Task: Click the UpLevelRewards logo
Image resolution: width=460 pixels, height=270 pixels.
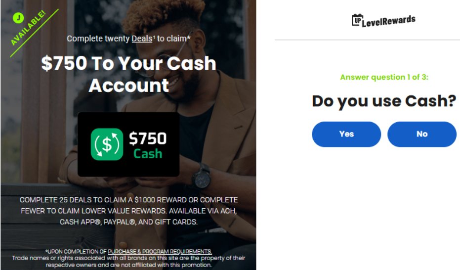Action: click(x=384, y=21)
